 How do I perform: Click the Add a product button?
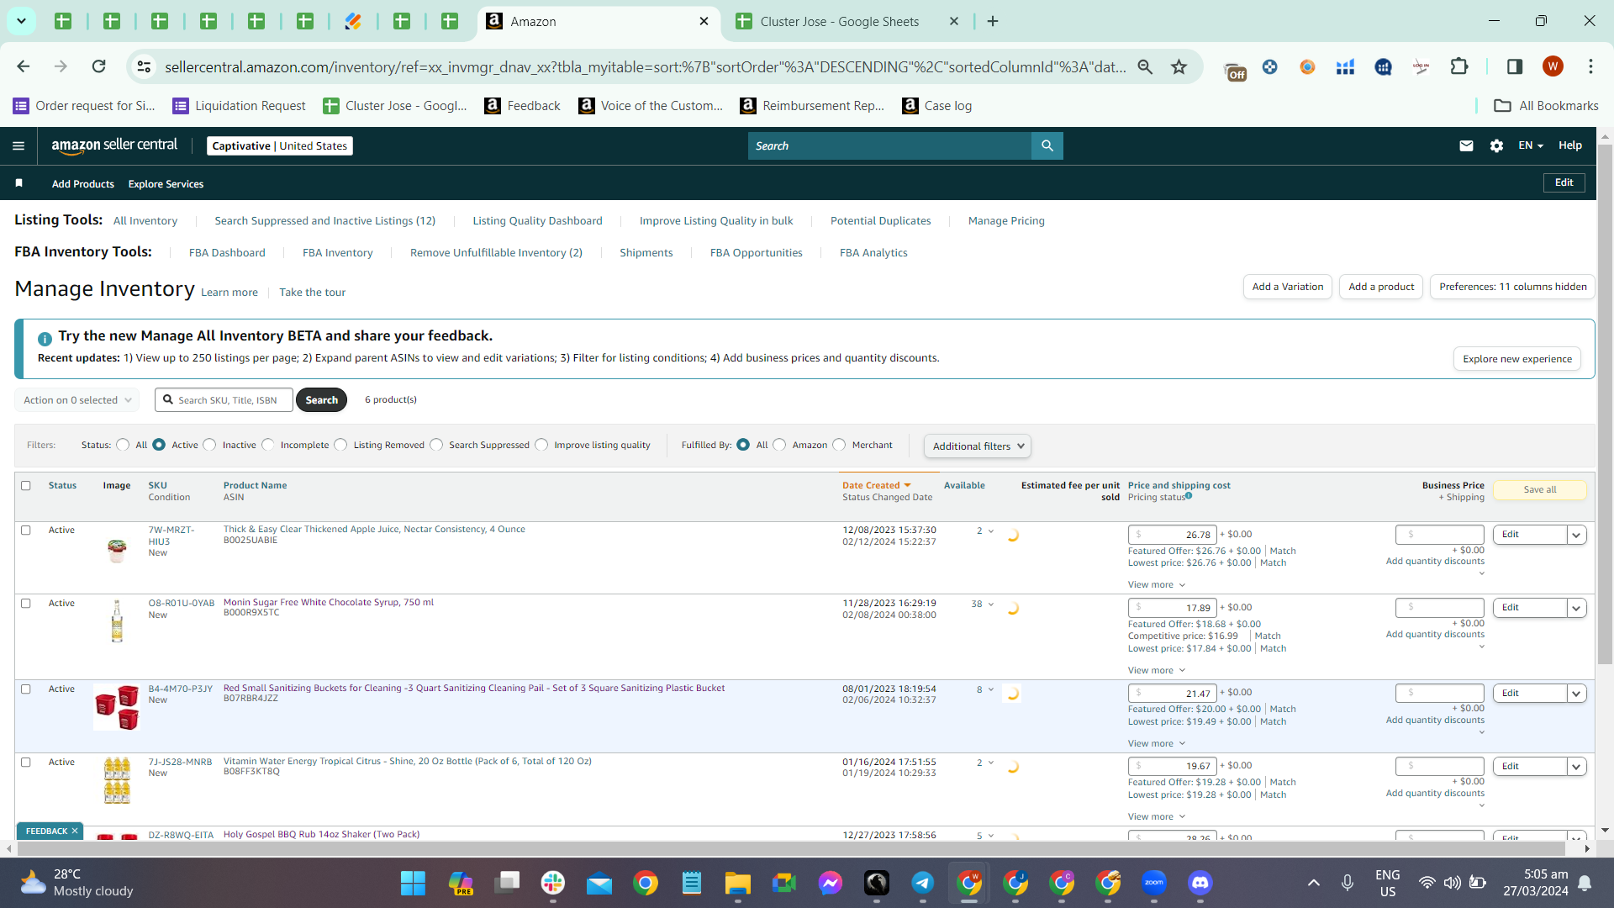(x=1381, y=287)
